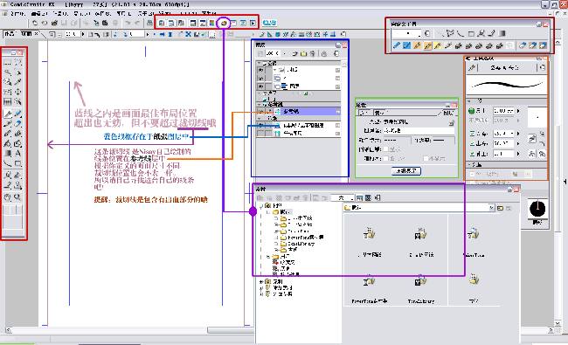Image resolution: width=568 pixels, height=345 pixels.
Task: Open the last menu in the menu bar
Action: pyautogui.click(x=210, y=14)
